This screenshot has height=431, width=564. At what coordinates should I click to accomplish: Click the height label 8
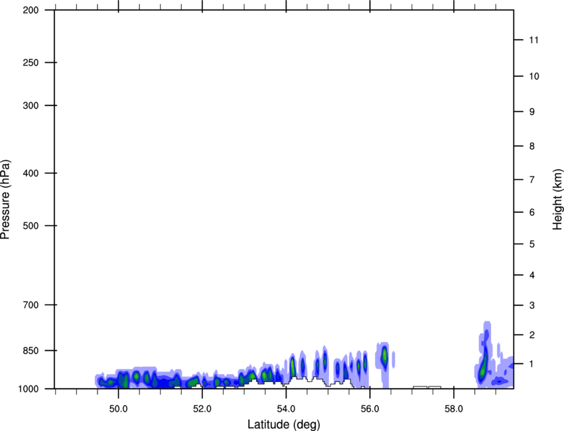click(x=532, y=146)
